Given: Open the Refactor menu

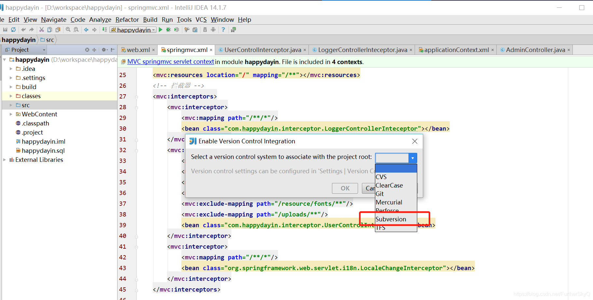Looking at the screenshot, I should click(127, 20).
